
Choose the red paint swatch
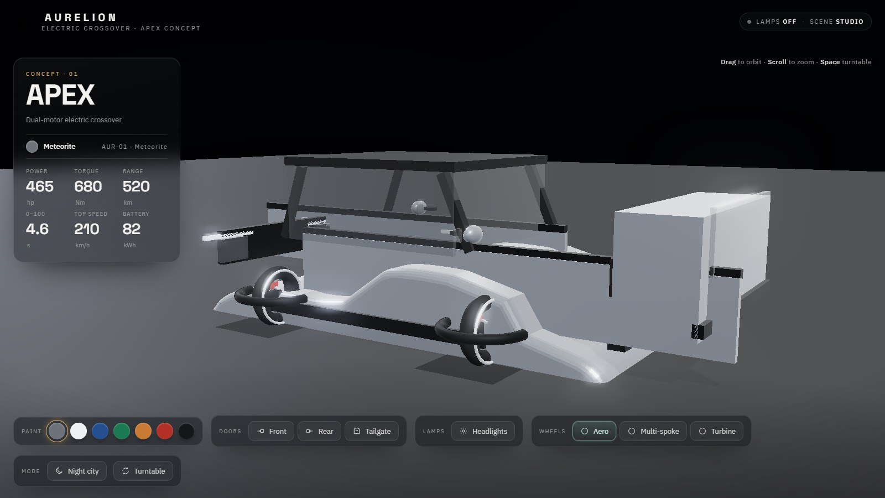click(165, 431)
